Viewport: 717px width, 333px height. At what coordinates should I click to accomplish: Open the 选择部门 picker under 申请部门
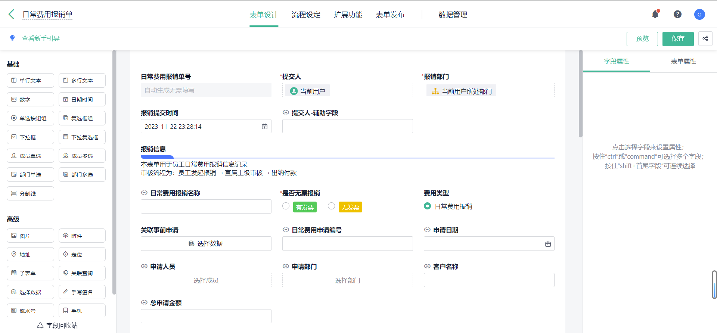[347, 280]
